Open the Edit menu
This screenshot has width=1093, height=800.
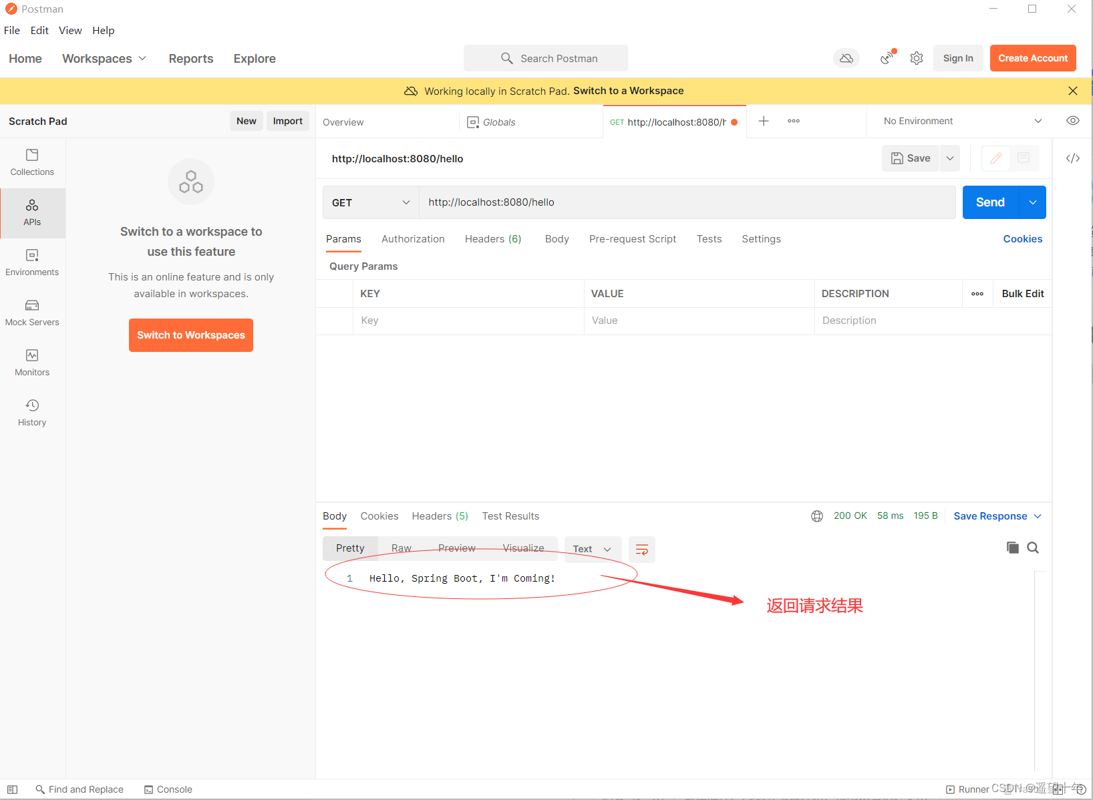coord(39,31)
